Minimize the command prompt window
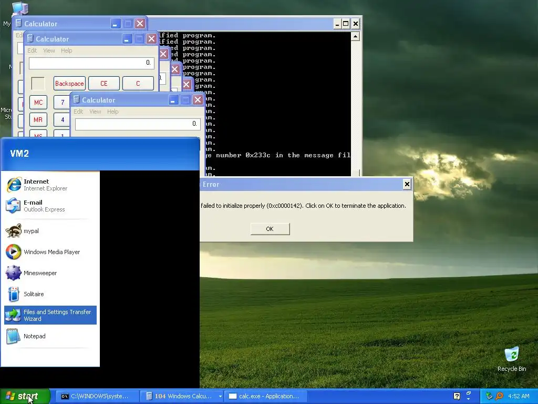The width and height of the screenshot is (538, 404). point(337,24)
